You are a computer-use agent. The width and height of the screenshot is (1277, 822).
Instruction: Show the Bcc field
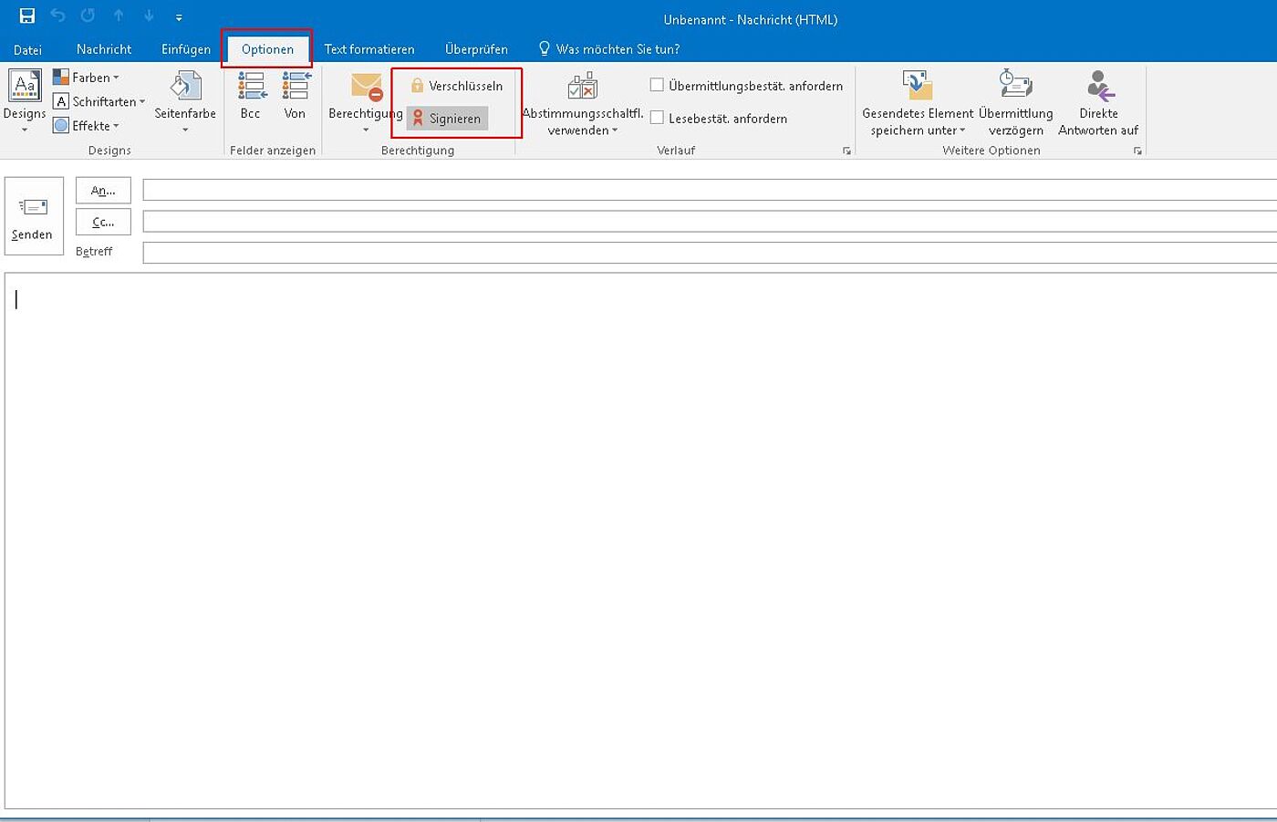(251, 96)
